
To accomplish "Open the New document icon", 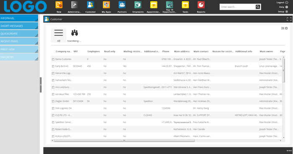I will (x=59, y=5).
